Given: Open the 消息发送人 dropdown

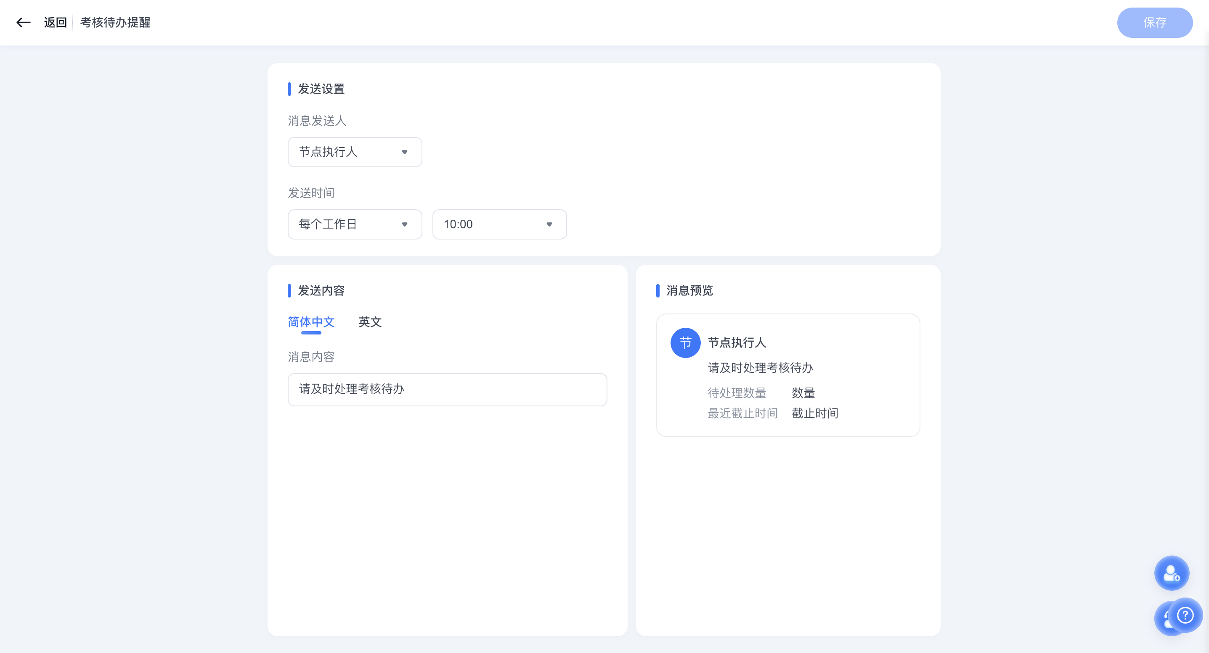Looking at the screenshot, I should (355, 152).
